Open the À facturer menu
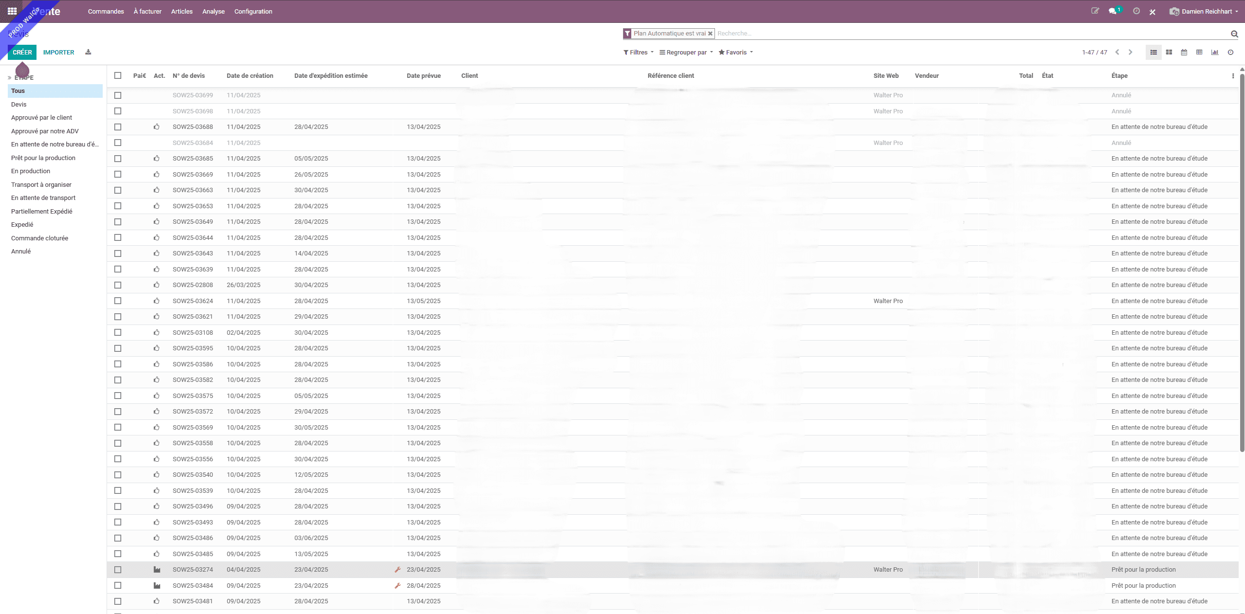The height and width of the screenshot is (614, 1245). click(147, 11)
